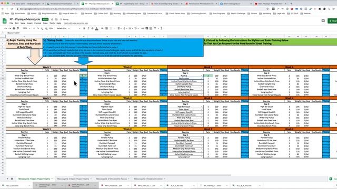Image resolution: width=337 pixels, height=189 pixels.
Task: Click the last edit history link
Action: 76,23
